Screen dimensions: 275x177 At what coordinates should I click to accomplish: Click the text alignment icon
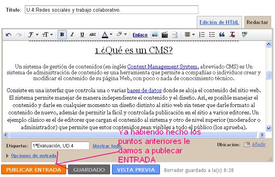tap(187, 35)
